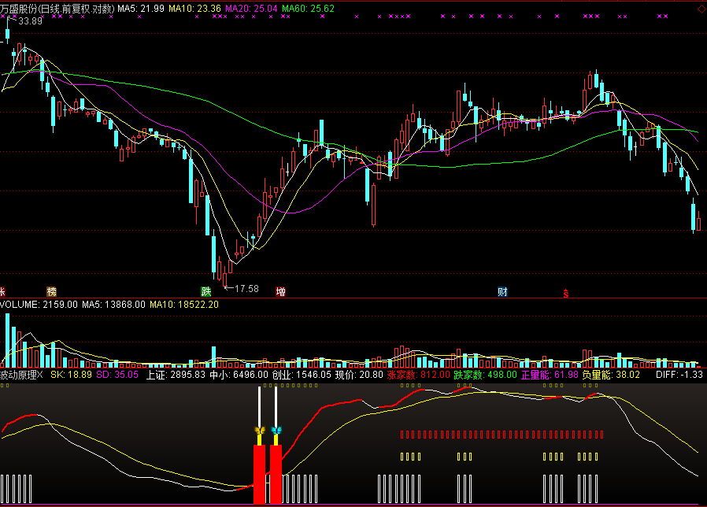Click the MA5: 21.99 label
Viewport: 707px width, 507px height.
point(141,9)
